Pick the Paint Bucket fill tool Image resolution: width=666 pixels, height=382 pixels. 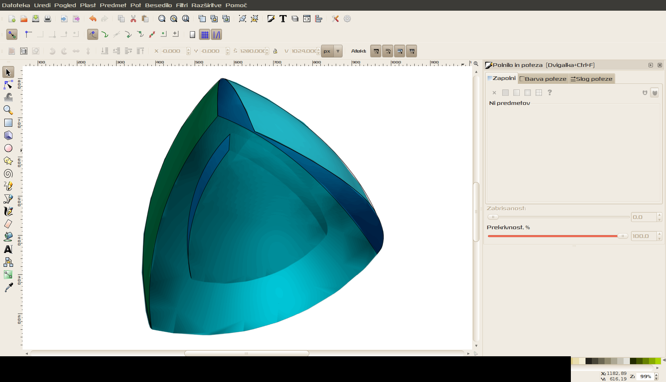point(8,237)
